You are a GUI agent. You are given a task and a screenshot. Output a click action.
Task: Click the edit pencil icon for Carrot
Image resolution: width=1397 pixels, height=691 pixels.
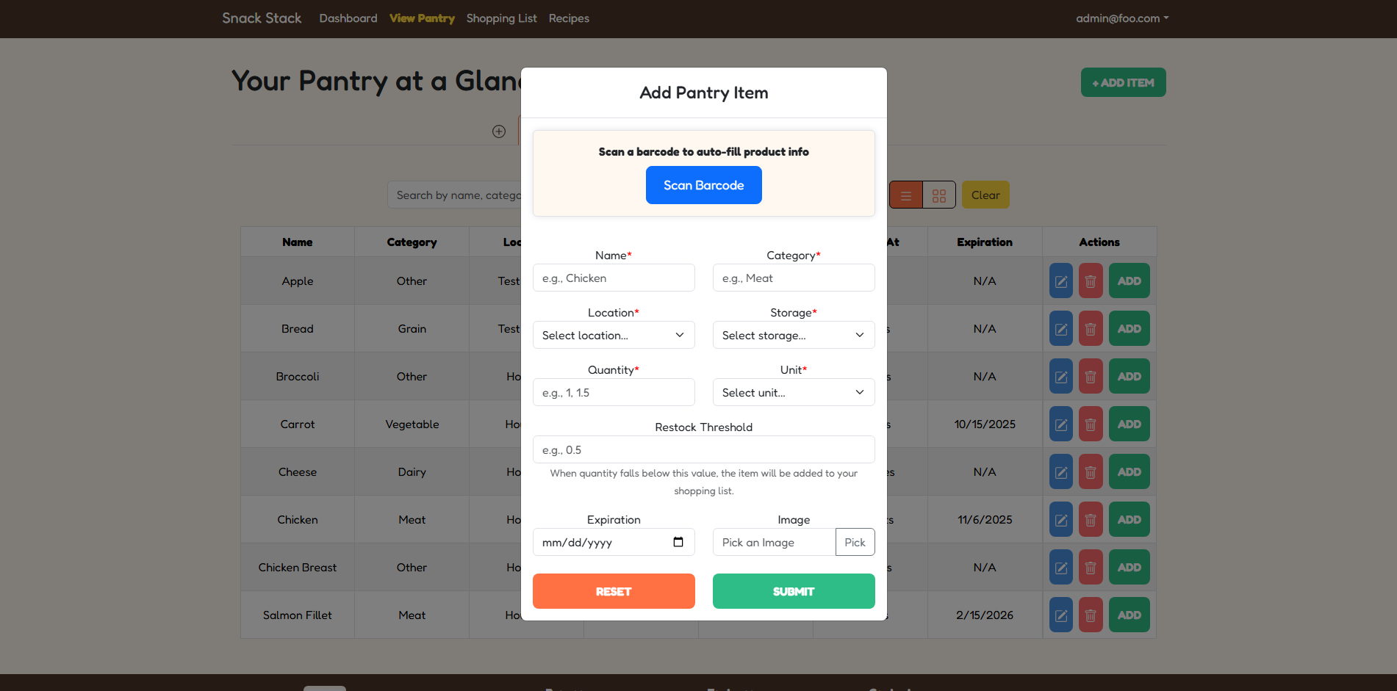[1060, 424]
